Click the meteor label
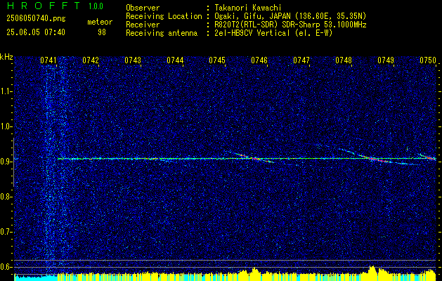The image size is (442, 281). pyautogui.click(x=100, y=22)
